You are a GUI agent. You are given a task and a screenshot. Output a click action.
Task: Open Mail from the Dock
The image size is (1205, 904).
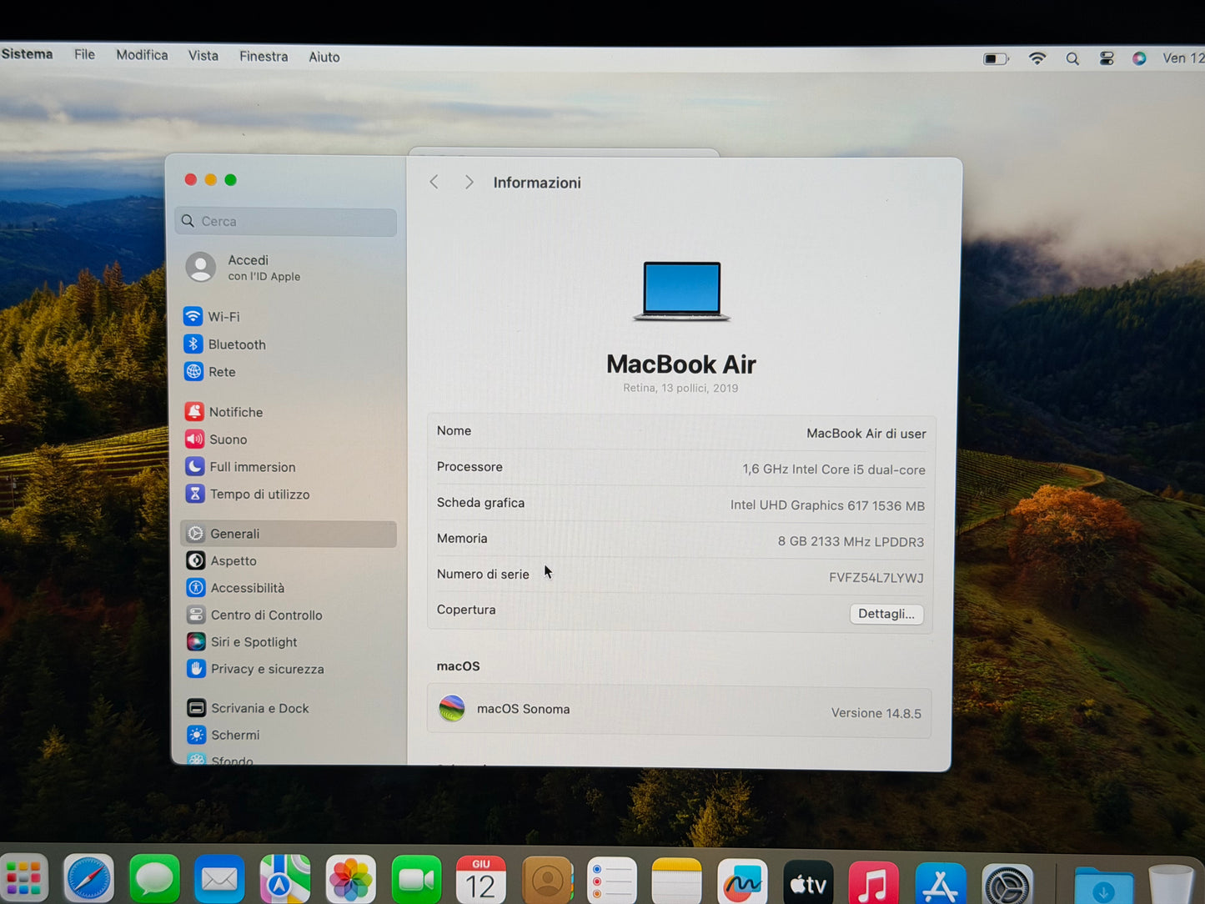tap(219, 879)
